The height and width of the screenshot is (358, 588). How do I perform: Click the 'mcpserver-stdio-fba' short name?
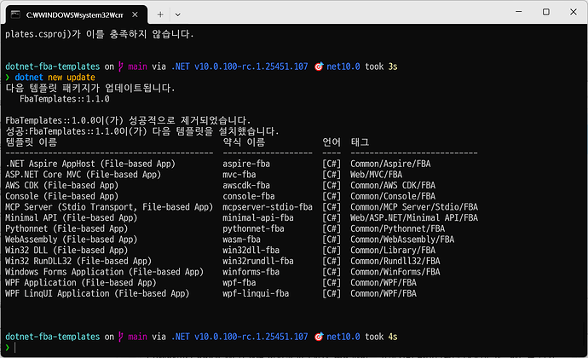267,206
